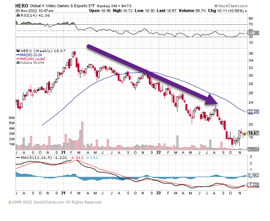Click the yellow highlighted current candle
Viewport: 270px width, 221px height.
tap(245, 134)
